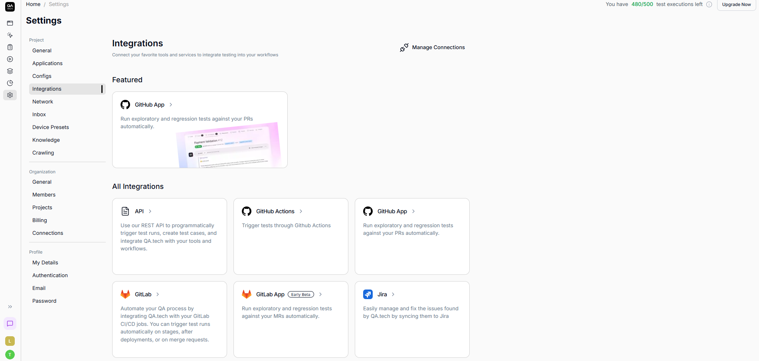Click GitHub App logo in All Integrations

(x=368, y=211)
